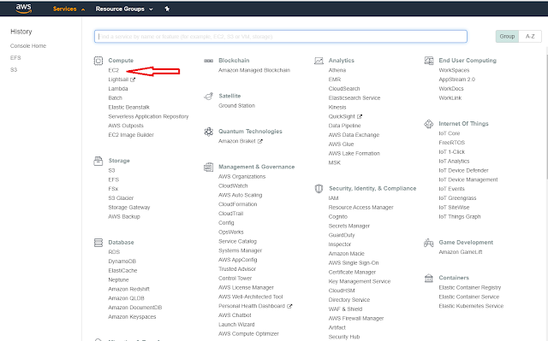Open Amazon Redshift
Image resolution: width=548 pixels, height=341 pixels.
click(x=129, y=289)
